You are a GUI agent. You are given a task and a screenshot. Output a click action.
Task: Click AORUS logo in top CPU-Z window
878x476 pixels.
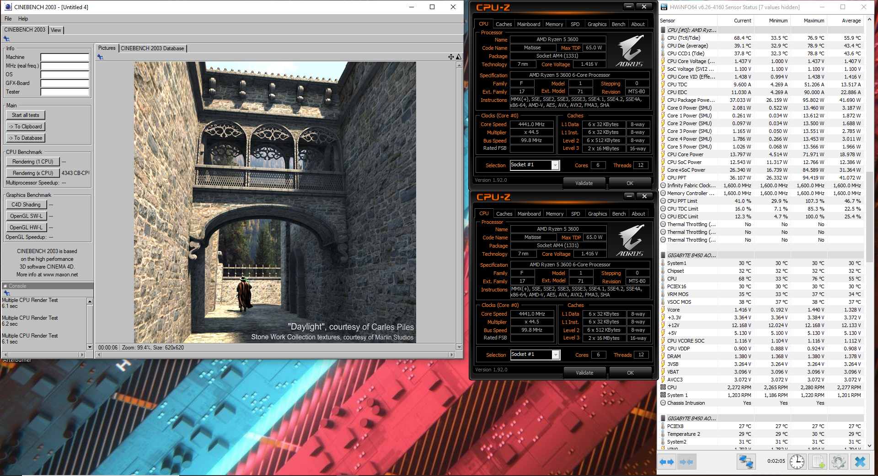coord(630,51)
